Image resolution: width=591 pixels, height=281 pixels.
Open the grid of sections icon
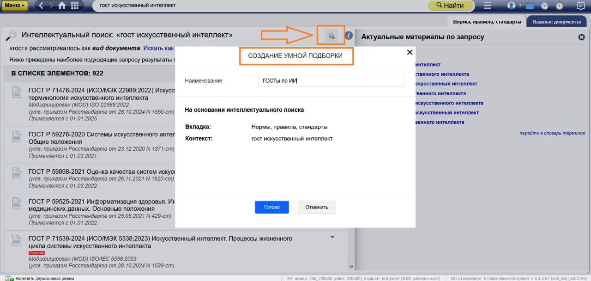[x=74, y=6]
